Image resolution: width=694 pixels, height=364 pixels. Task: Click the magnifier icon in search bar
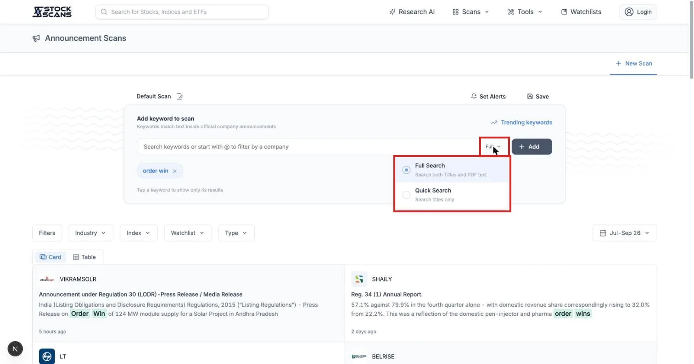pyautogui.click(x=104, y=12)
